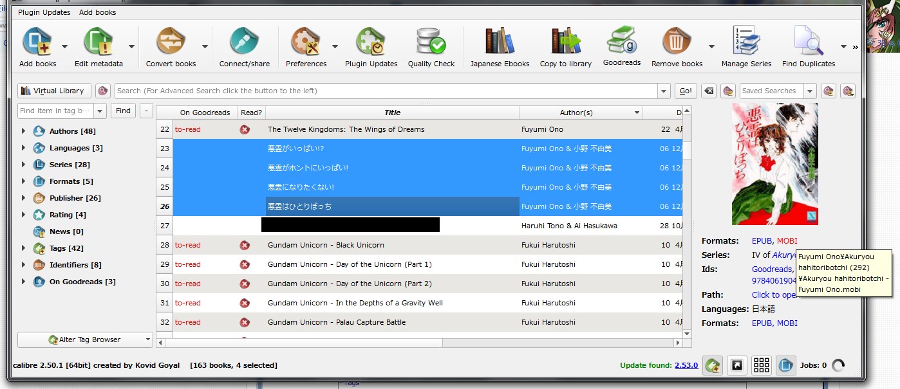Screen dimensions: 900x389
Task: Open the Plugin Updates menu
Action: coord(44,12)
